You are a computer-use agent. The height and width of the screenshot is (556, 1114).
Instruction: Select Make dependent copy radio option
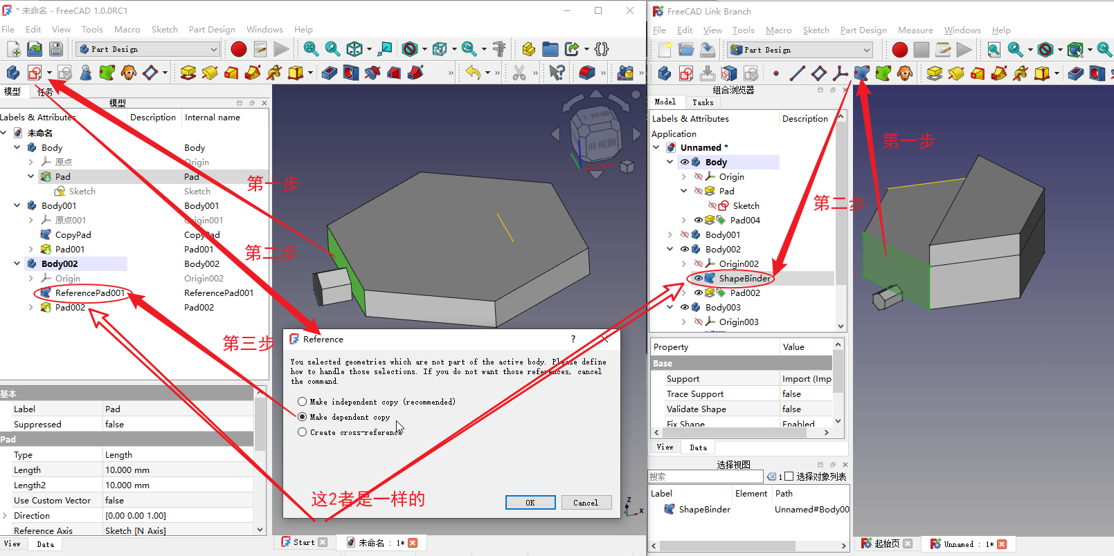[x=302, y=417]
